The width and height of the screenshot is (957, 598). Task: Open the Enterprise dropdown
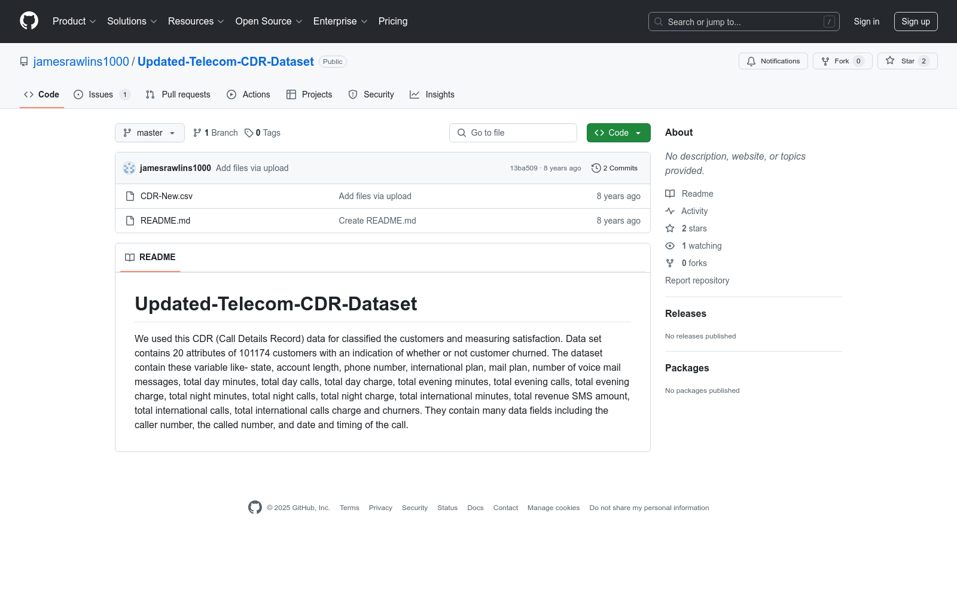(x=340, y=22)
